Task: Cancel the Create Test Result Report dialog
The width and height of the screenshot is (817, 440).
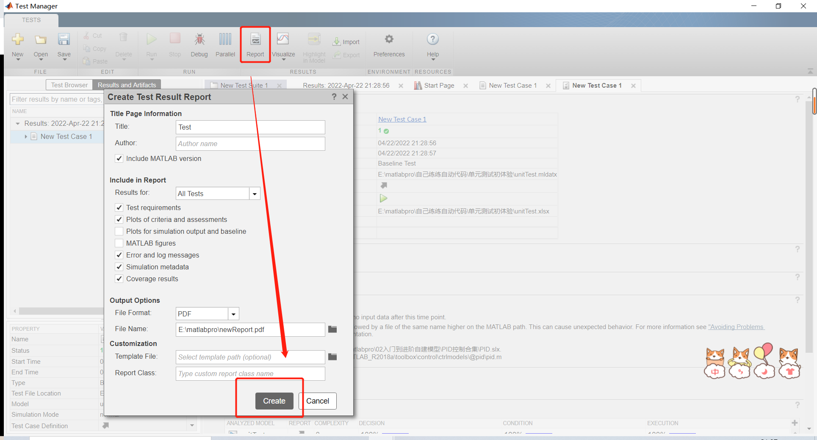Action: tap(317, 401)
